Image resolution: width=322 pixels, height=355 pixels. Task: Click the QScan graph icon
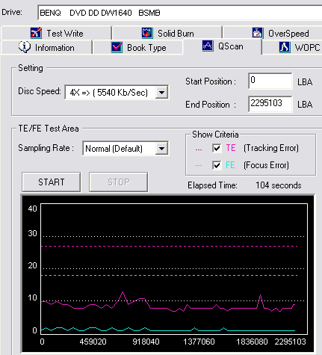tap(208, 46)
